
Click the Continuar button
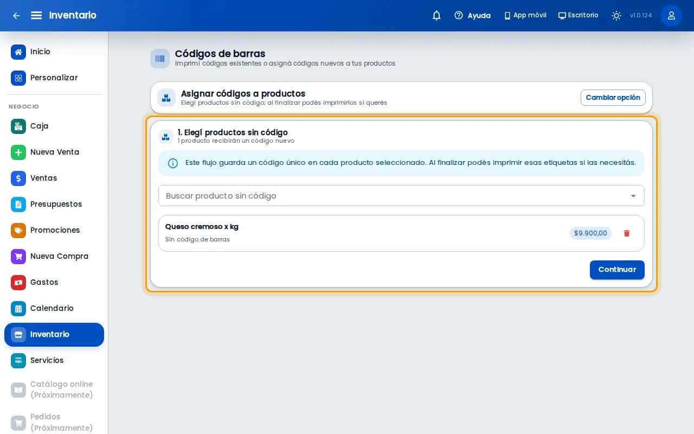[617, 270]
